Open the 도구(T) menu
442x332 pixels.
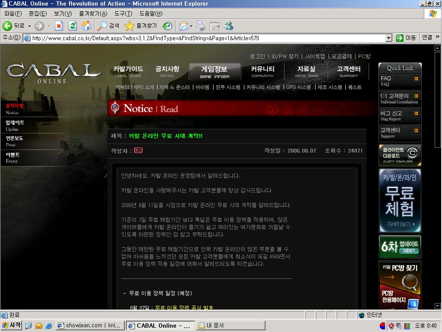coord(123,13)
